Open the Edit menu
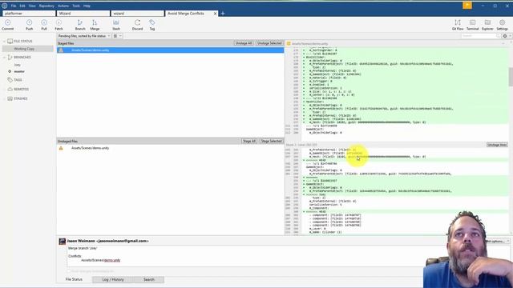 22,6
